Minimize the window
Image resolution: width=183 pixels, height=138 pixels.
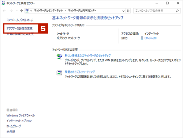point(157,3)
